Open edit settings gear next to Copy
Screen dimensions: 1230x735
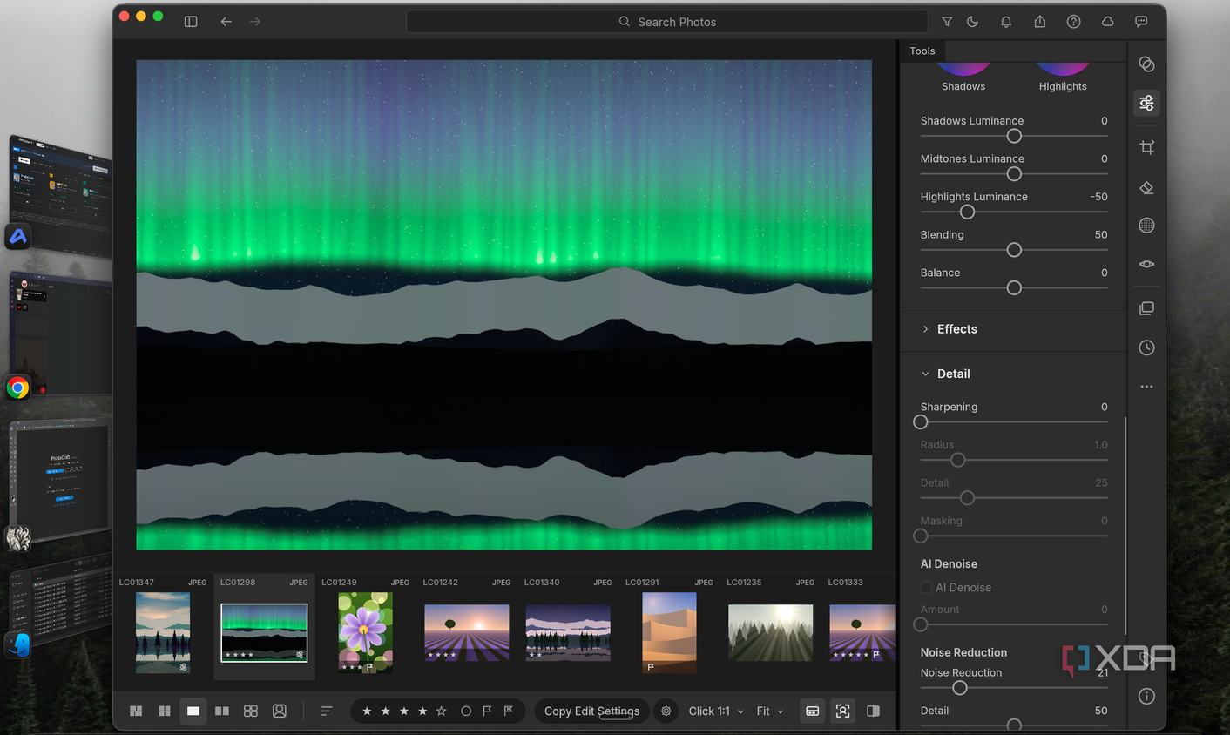click(666, 711)
